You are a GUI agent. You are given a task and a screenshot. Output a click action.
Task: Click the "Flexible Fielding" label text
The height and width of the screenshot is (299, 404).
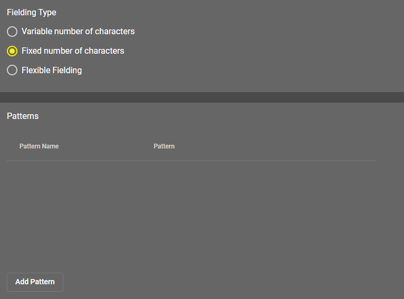(x=52, y=70)
